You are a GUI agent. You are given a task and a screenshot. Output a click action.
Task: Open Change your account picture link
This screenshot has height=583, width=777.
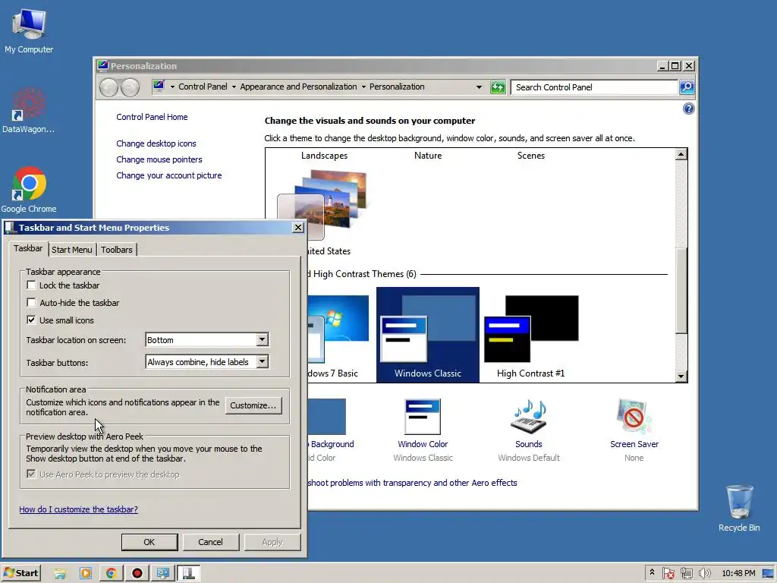[169, 175]
